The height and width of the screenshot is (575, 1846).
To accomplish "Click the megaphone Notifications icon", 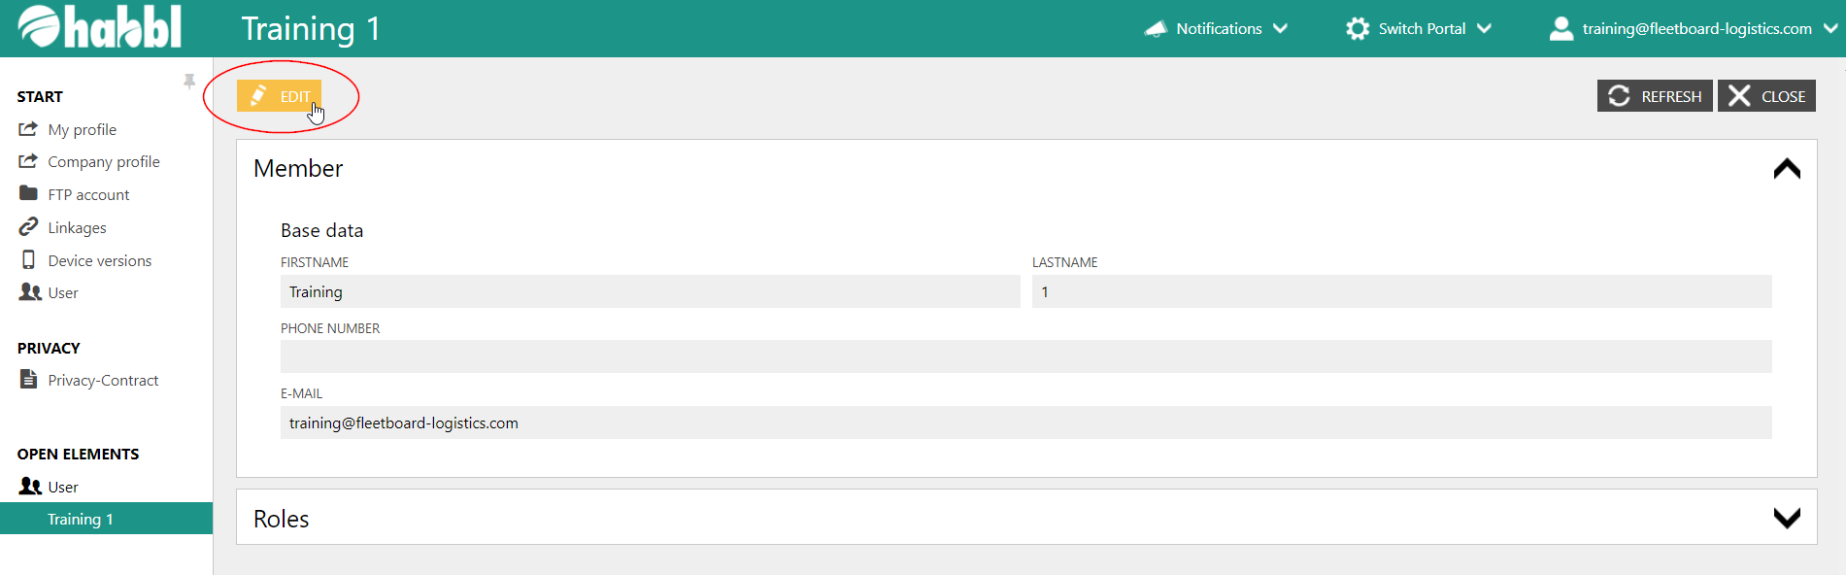I will click(1156, 29).
